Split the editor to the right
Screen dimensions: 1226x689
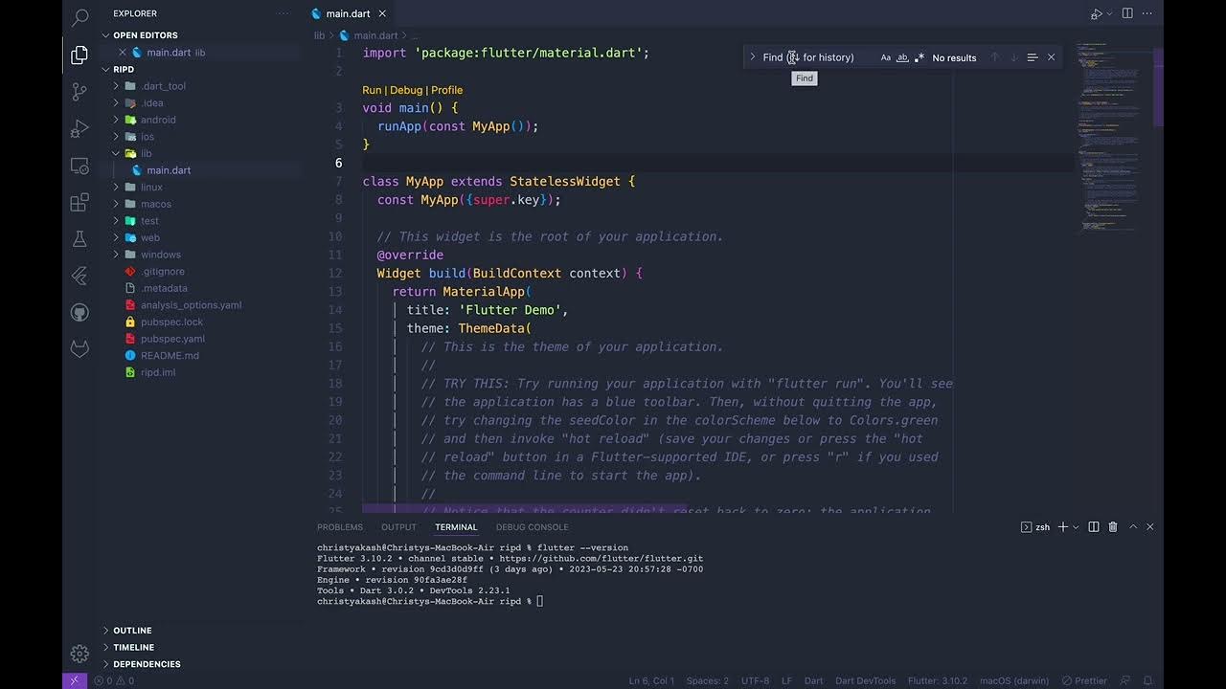click(x=1127, y=13)
